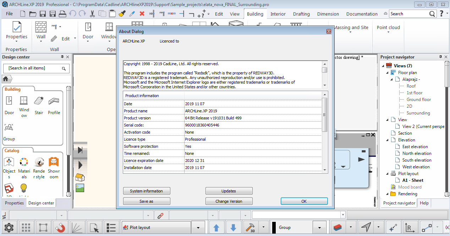This screenshot has height=236, width=450.
Task: Switch to the Properties tab at bottom left
Action: (15, 203)
